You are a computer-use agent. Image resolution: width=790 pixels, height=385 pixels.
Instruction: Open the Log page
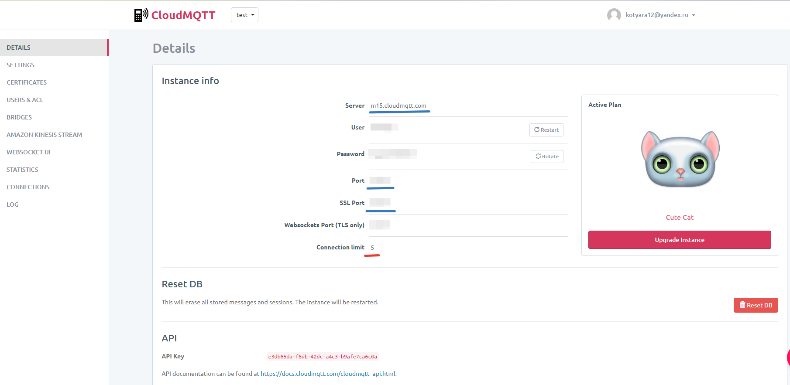coord(13,204)
